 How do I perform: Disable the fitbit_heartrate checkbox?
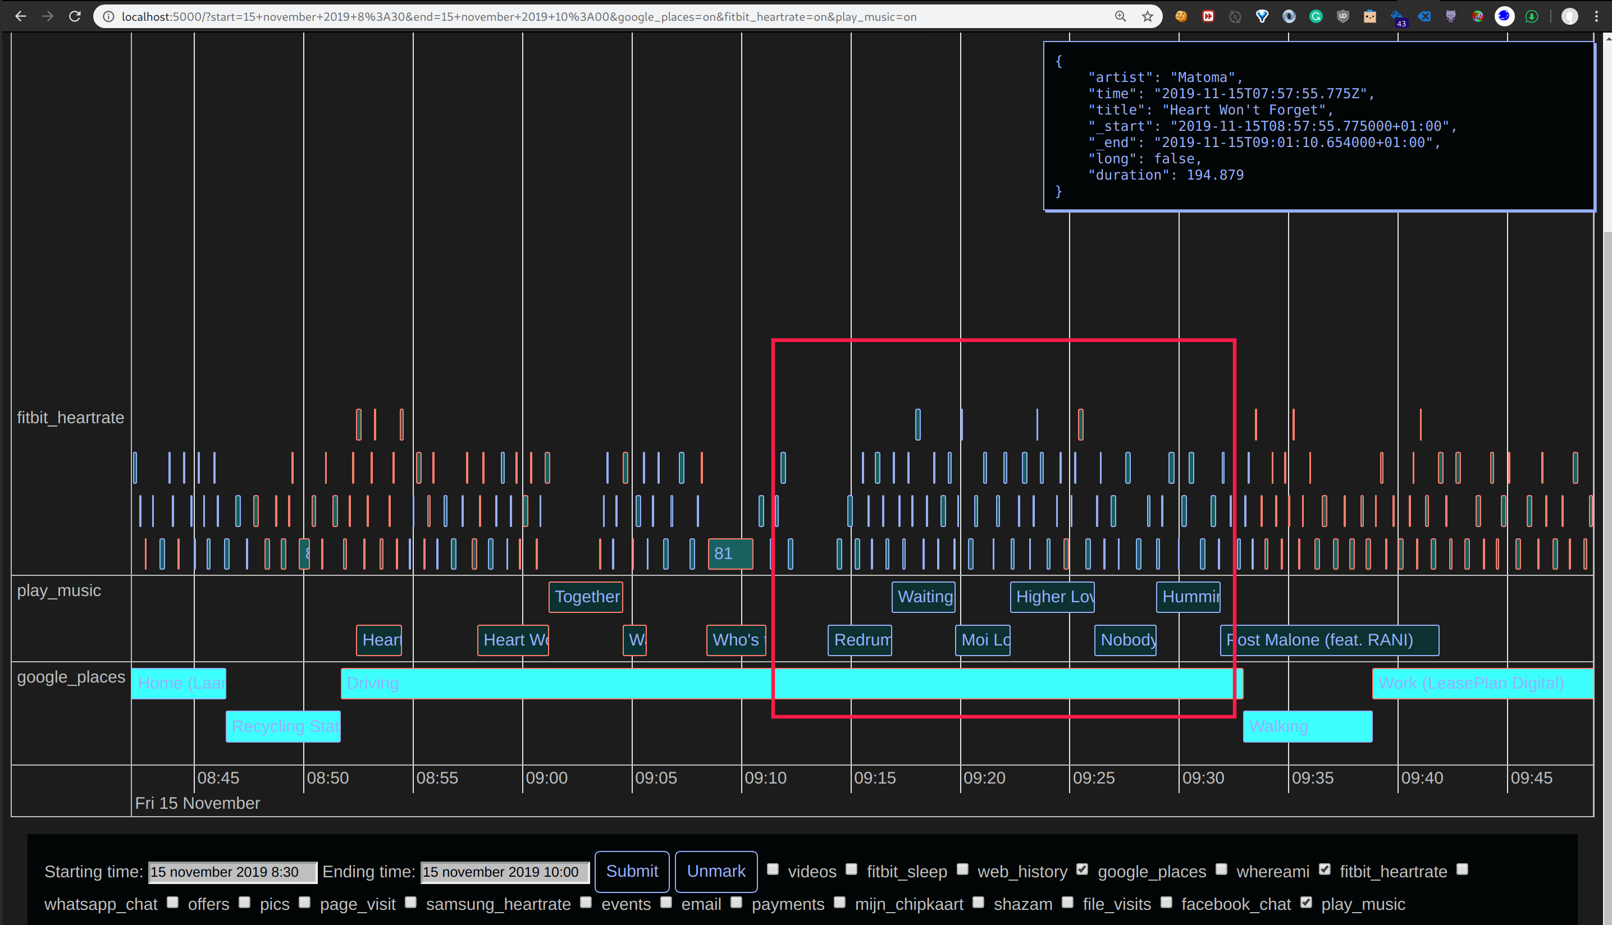[x=1324, y=869]
